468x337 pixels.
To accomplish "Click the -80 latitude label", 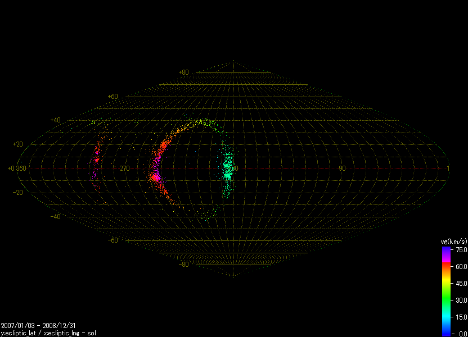I will 183,265.
